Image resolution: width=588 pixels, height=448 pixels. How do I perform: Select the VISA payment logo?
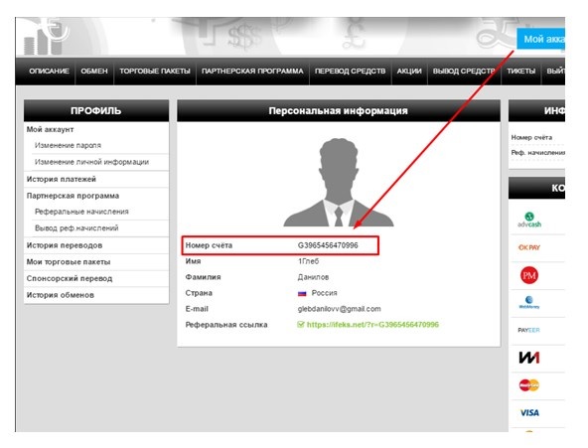tap(529, 413)
